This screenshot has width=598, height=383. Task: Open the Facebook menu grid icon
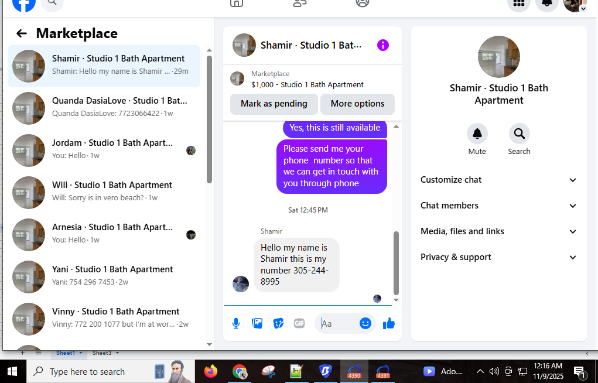pos(519,4)
